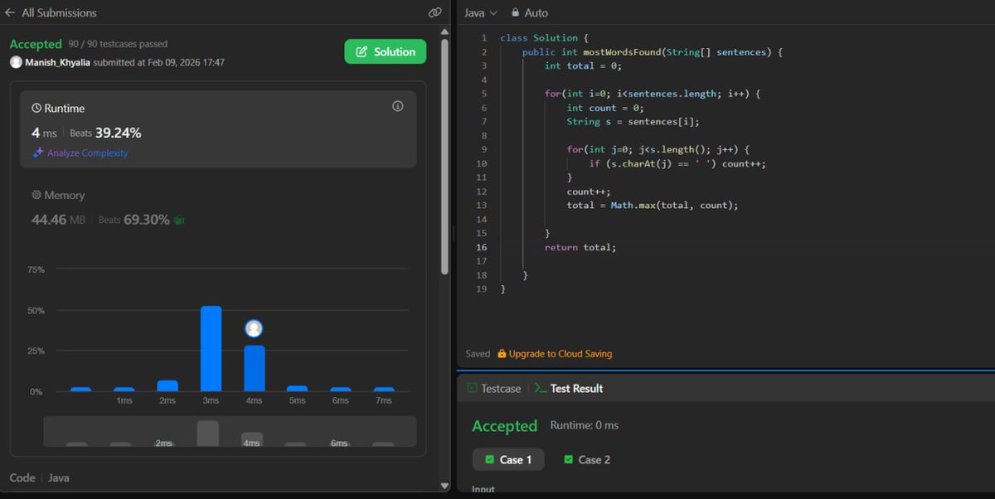Click the chip icon beside Memory
995x499 pixels.
point(36,195)
